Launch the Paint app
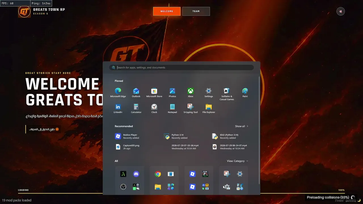 tap(245, 93)
